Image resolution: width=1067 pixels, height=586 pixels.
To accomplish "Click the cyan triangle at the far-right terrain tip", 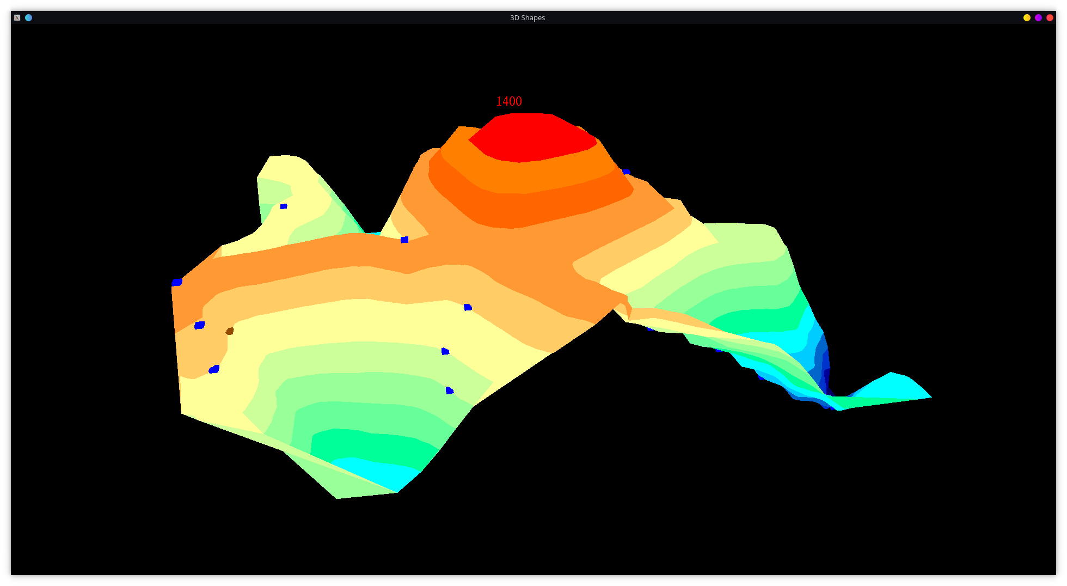I will tap(898, 387).
